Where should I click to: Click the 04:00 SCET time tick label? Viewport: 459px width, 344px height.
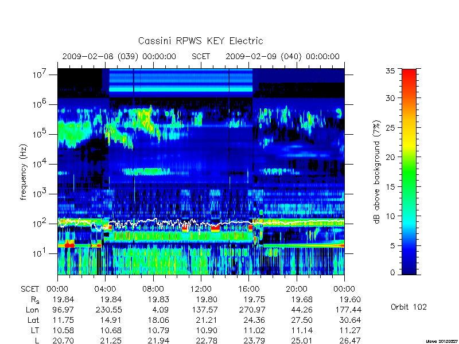click(105, 290)
